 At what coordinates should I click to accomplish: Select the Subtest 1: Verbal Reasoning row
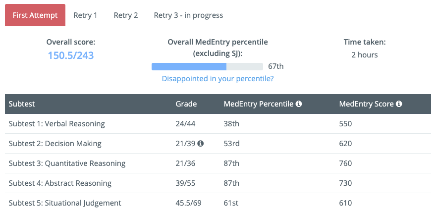218,124
